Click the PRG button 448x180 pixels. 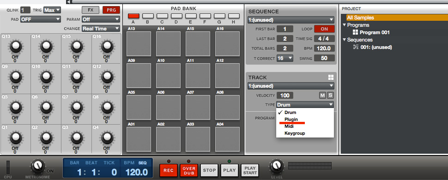click(x=111, y=10)
